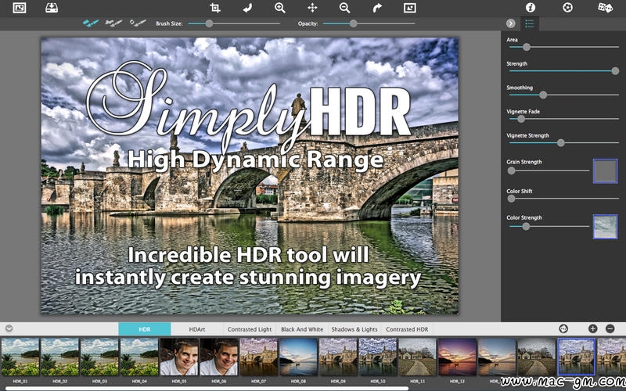Undo with the left curved arrow
This screenshot has width=626, height=391.
click(247, 8)
